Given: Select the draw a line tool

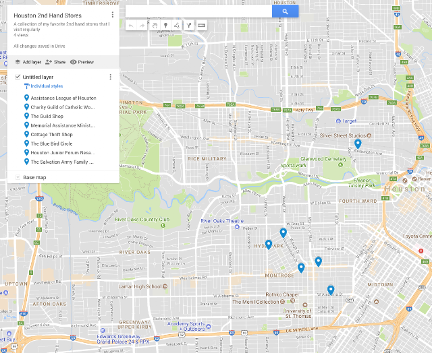Looking at the screenshot, I should (177, 26).
